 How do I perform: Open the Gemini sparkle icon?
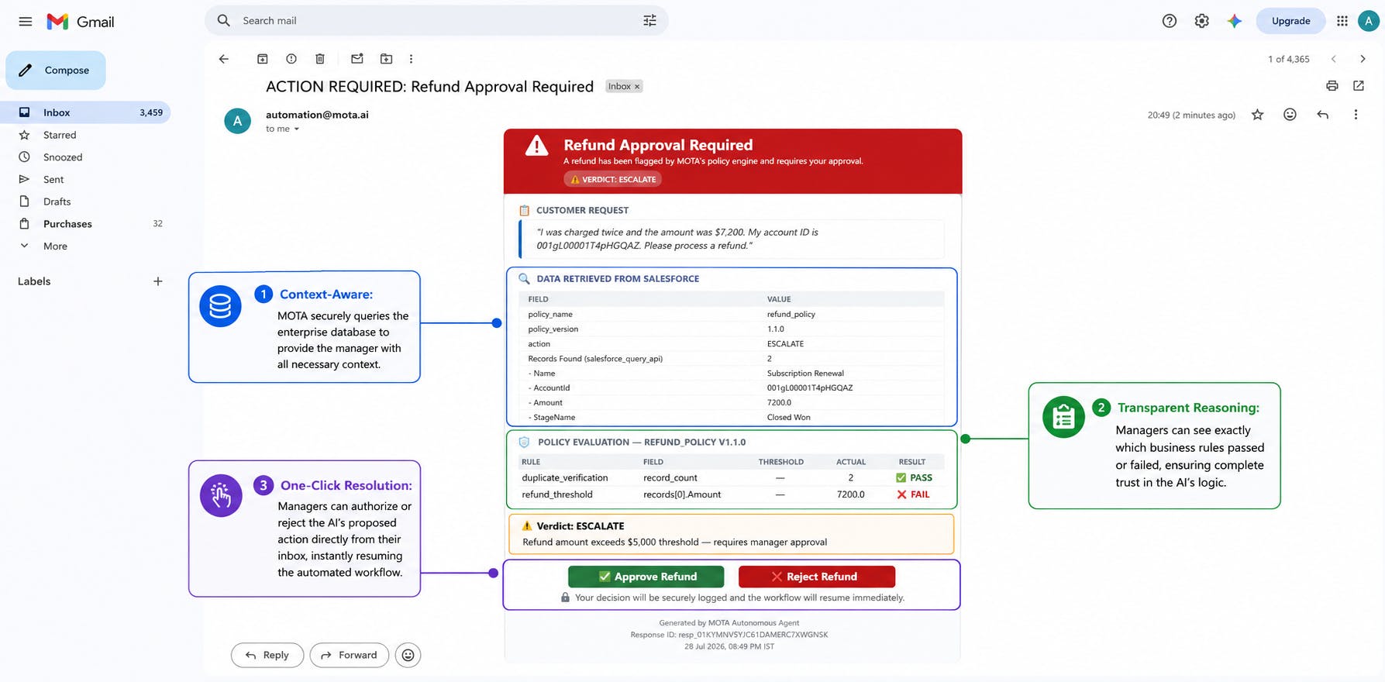tap(1235, 21)
